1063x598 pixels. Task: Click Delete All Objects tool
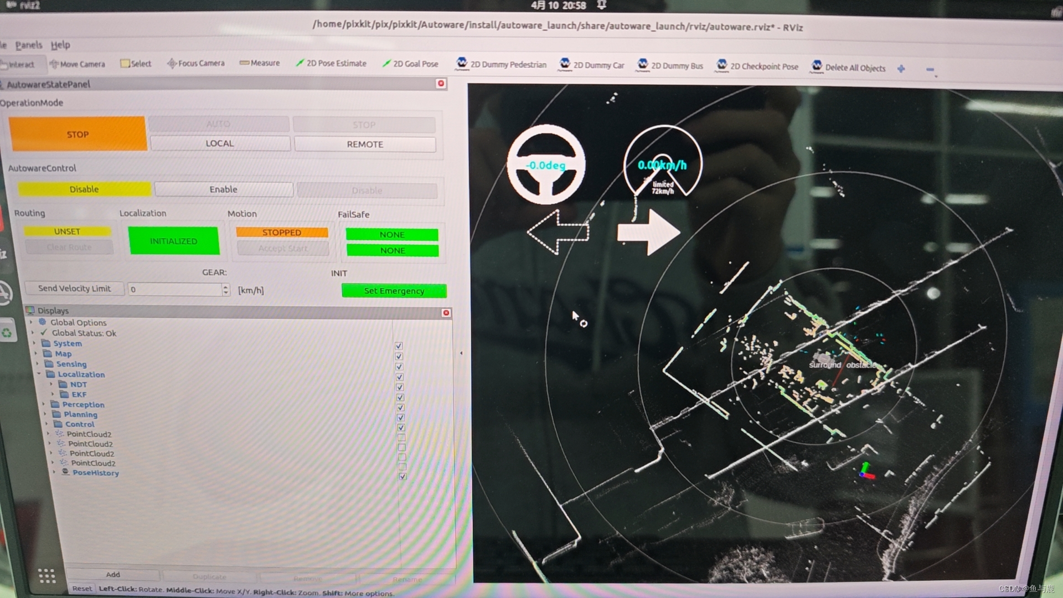click(849, 68)
